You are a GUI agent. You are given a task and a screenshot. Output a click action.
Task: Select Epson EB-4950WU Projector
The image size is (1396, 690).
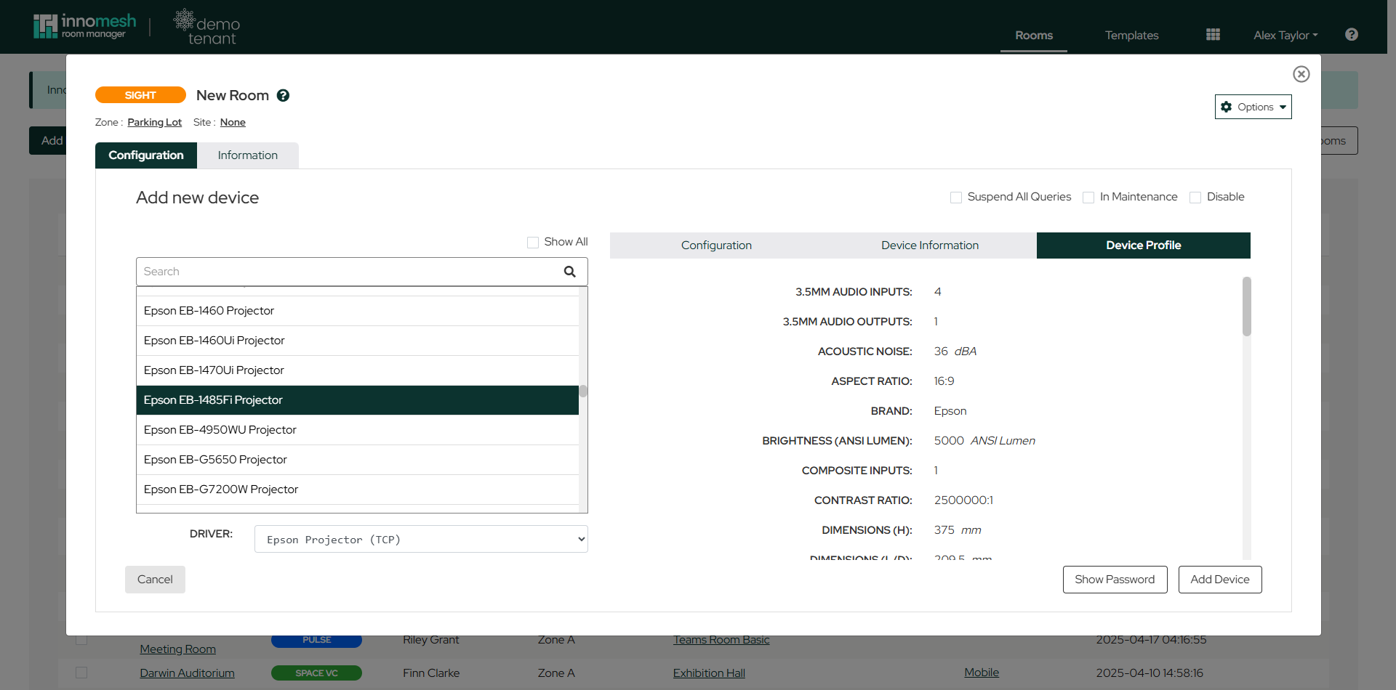(x=357, y=430)
